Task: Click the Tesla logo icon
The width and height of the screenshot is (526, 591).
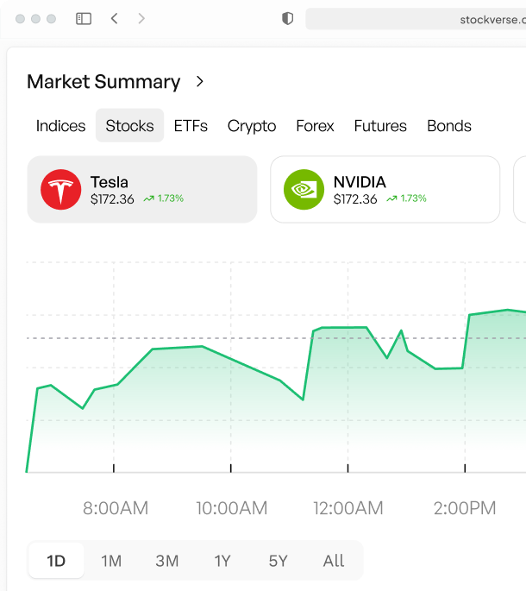Action: tap(60, 190)
